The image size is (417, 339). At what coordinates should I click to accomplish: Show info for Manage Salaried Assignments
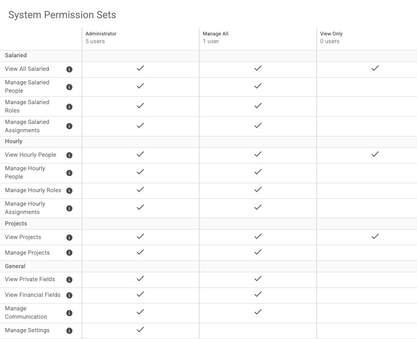tap(69, 126)
